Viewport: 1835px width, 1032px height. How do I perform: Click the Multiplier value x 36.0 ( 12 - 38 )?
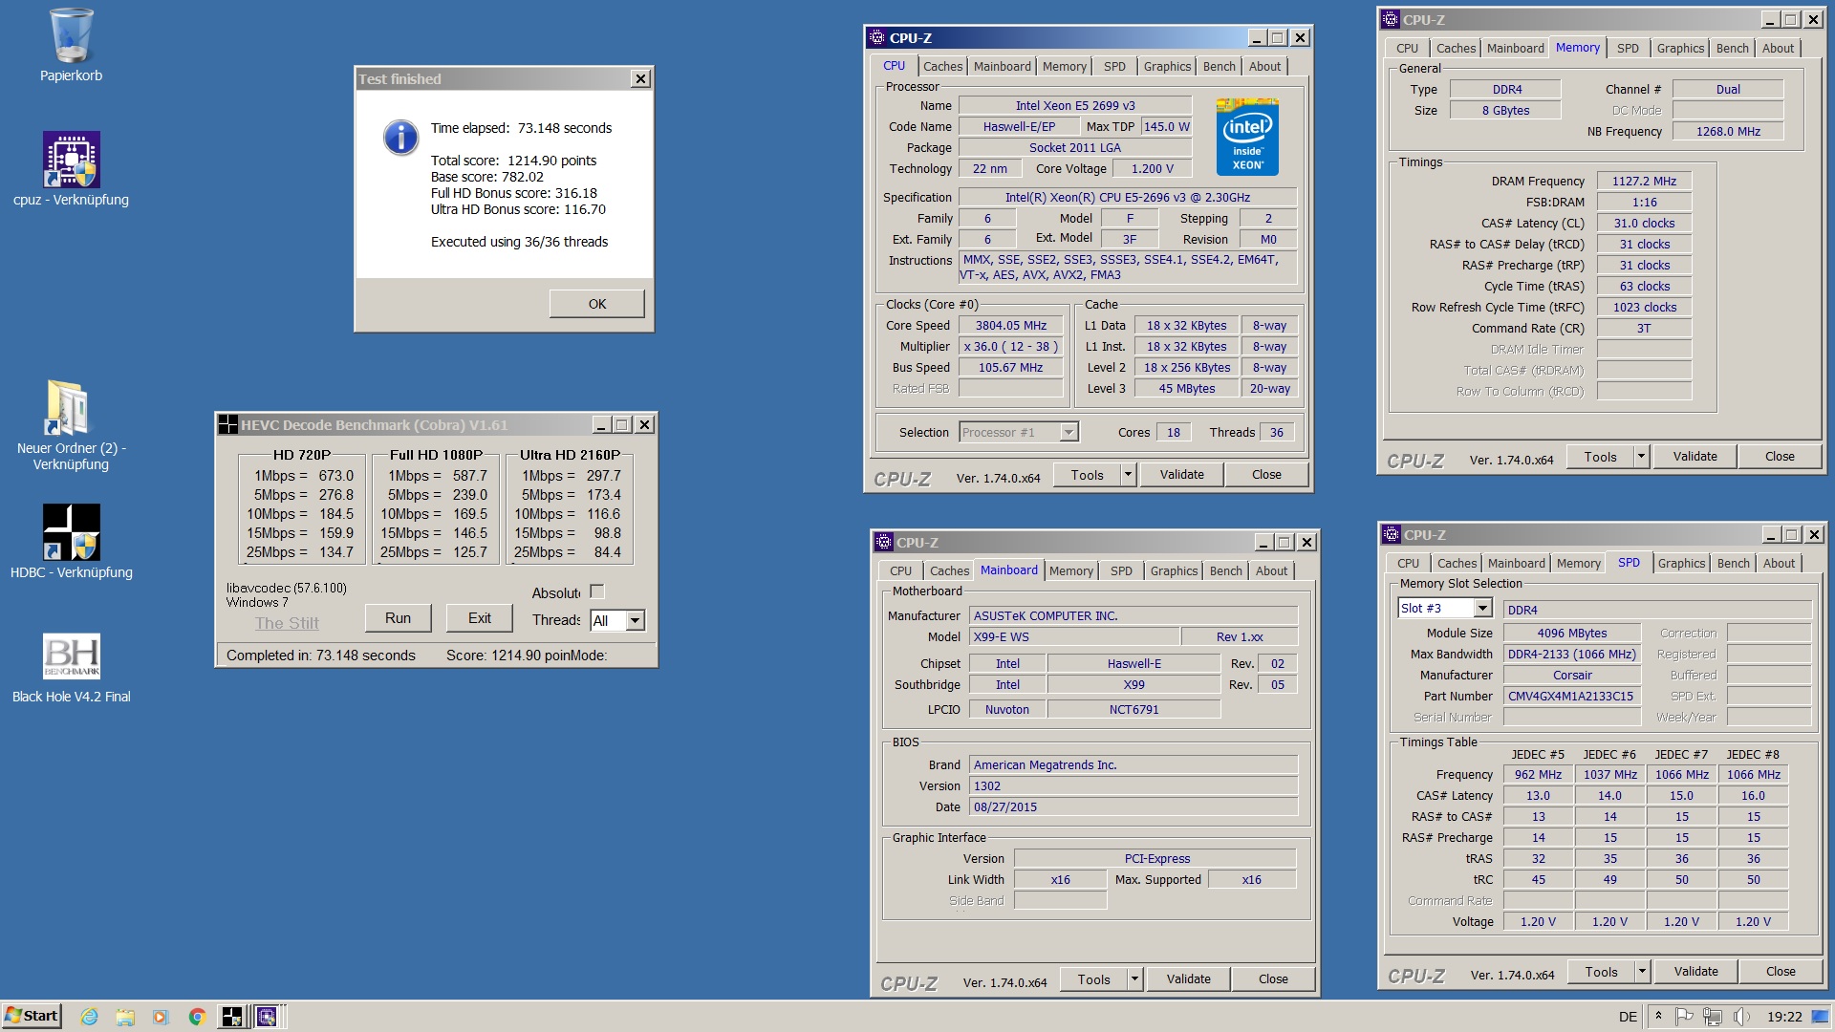(x=1011, y=346)
